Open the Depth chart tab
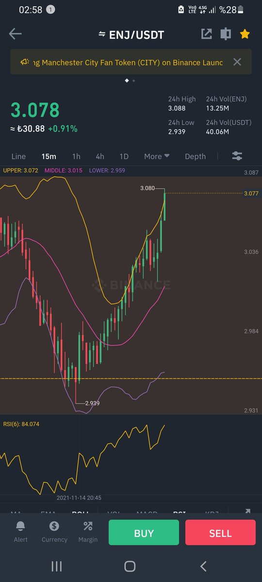The image size is (262, 582). tap(195, 156)
